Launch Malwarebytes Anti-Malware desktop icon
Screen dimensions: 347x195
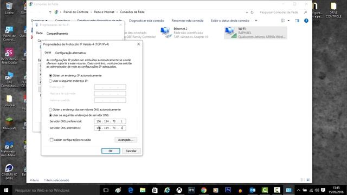coord(9,148)
